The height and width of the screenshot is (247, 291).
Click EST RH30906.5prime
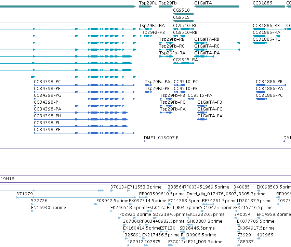coord(198,235)
